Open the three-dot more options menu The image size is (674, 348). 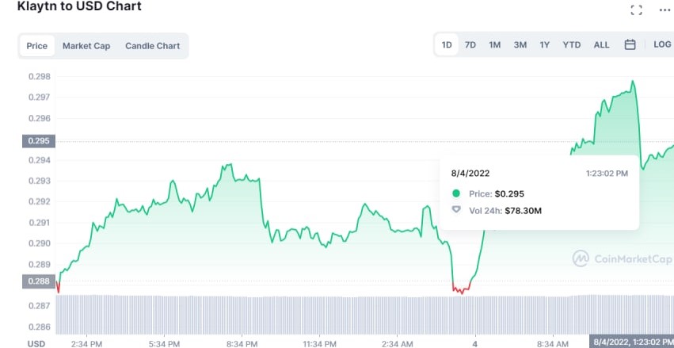click(x=664, y=10)
